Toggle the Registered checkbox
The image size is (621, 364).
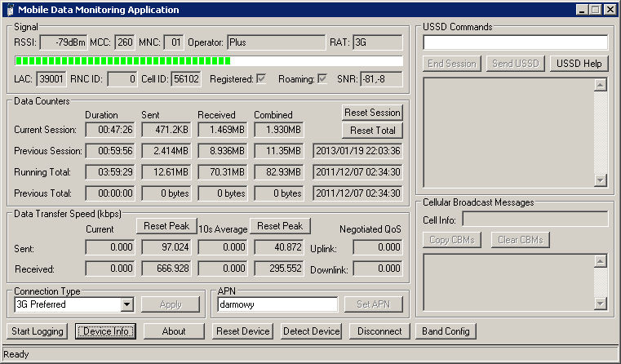pos(261,79)
